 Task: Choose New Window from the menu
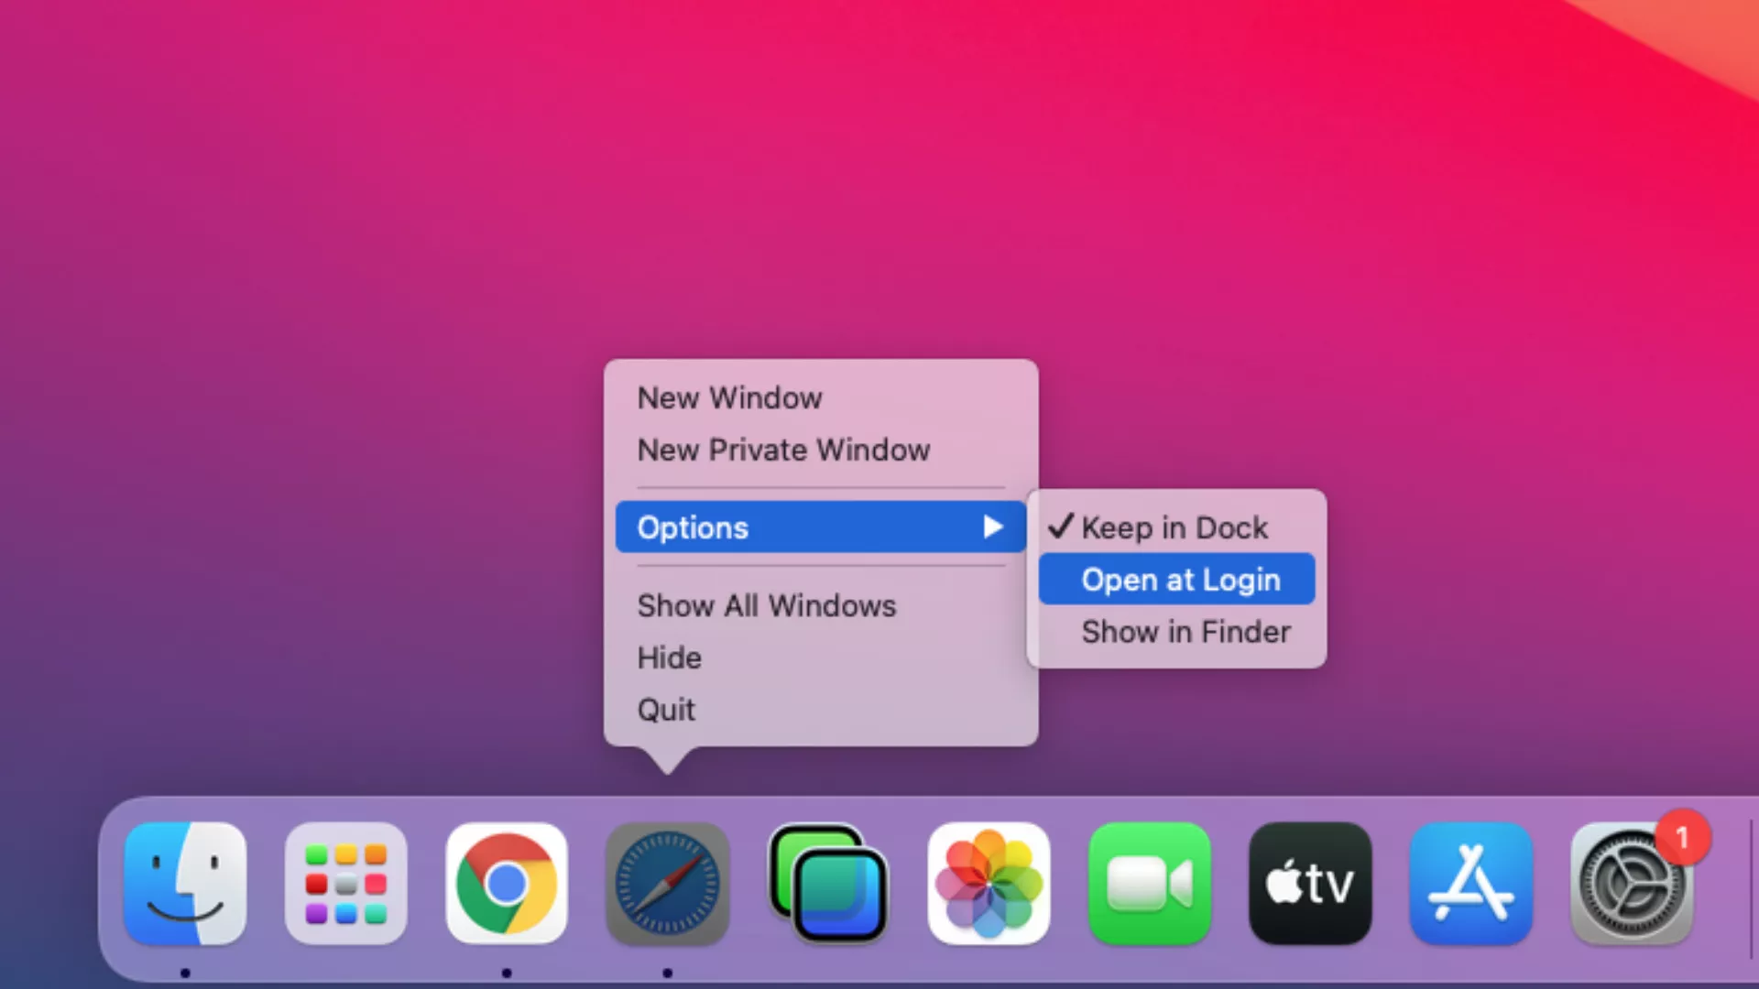(x=729, y=398)
